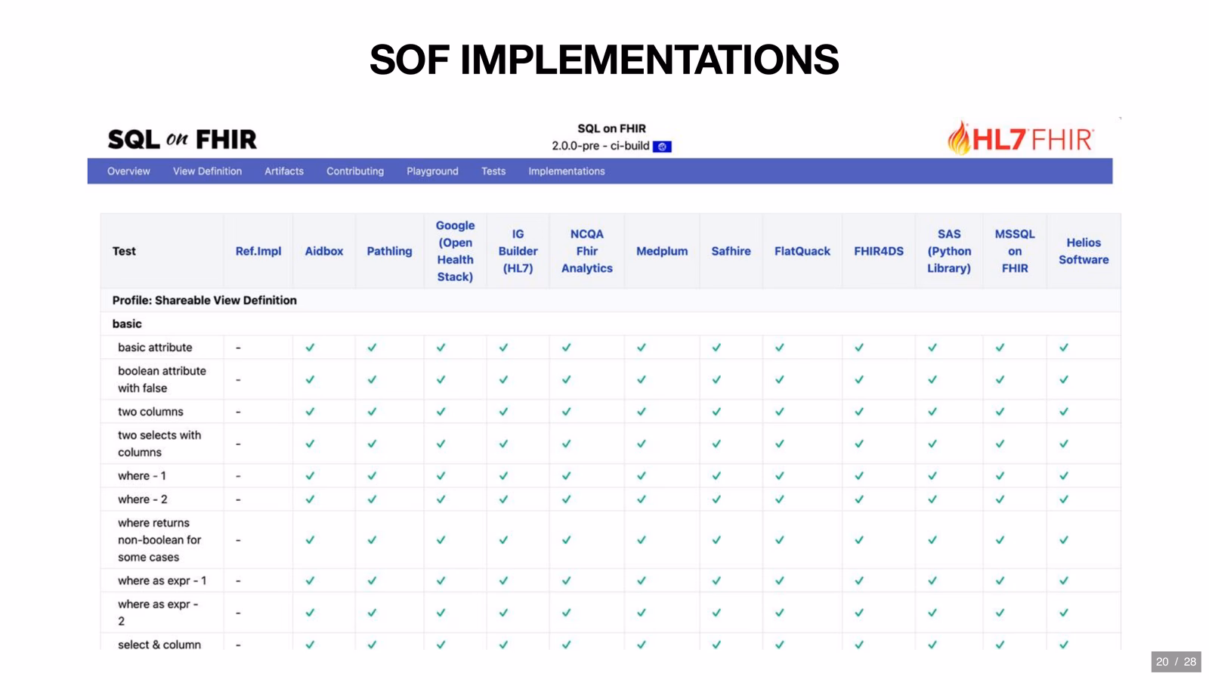Click the 'where as expr - 2' test
Image resolution: width=1209 pixels, height=680 pixels.
point(158,613)
